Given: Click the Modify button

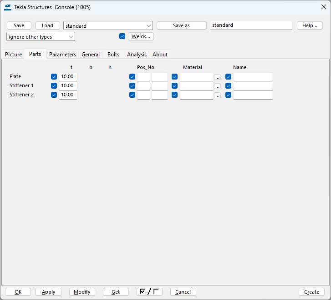Looking at the screenshot, I should tap(82, 292).
